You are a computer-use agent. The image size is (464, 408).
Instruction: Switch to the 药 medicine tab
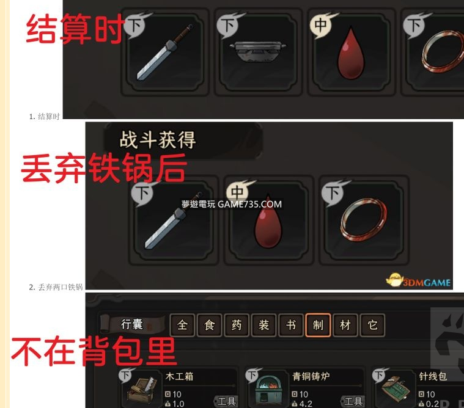237,325
